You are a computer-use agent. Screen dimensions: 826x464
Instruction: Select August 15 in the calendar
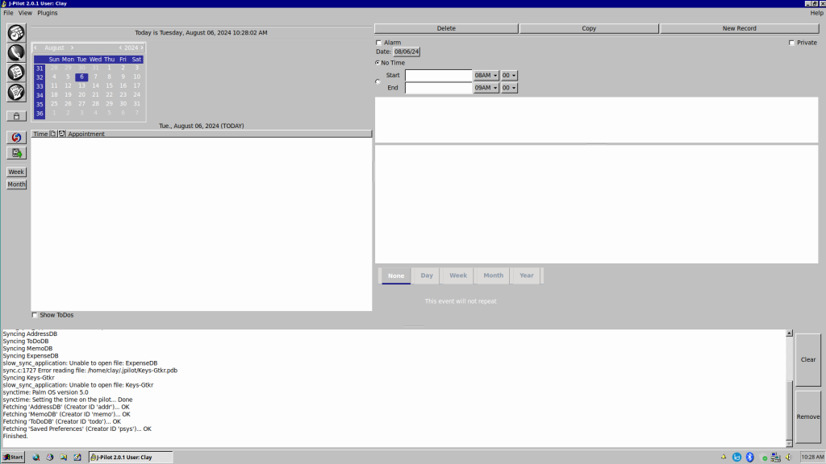pyautogui.click(x=109, y=85)
